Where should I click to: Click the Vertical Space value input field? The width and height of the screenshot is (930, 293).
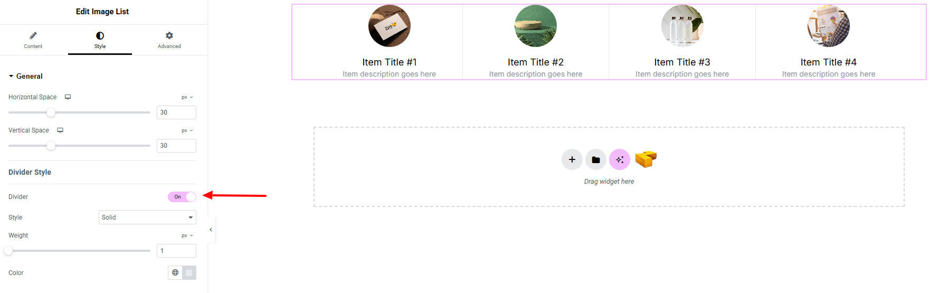(176, 146)
